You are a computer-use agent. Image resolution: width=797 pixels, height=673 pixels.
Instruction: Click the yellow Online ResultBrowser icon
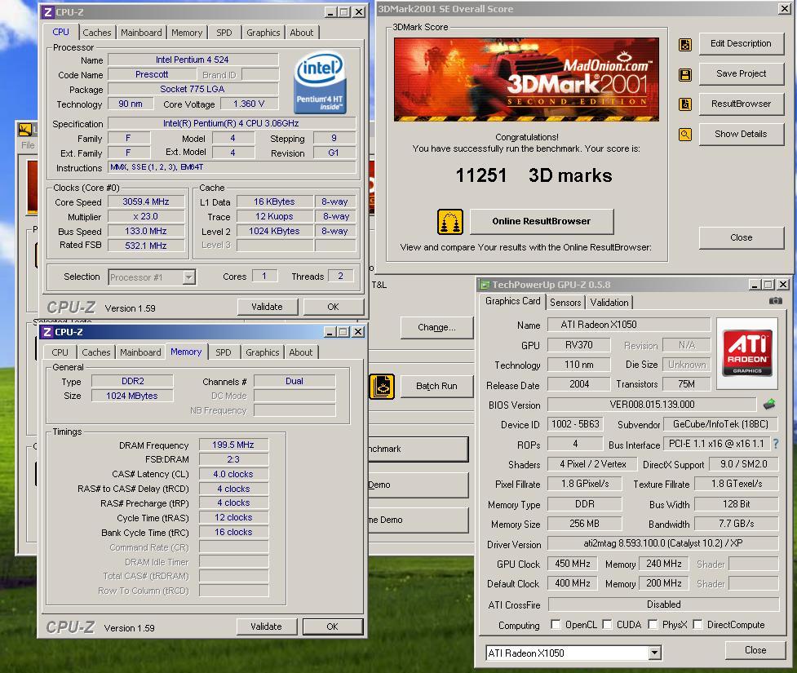pyautogui.click(x=450, y=222)
